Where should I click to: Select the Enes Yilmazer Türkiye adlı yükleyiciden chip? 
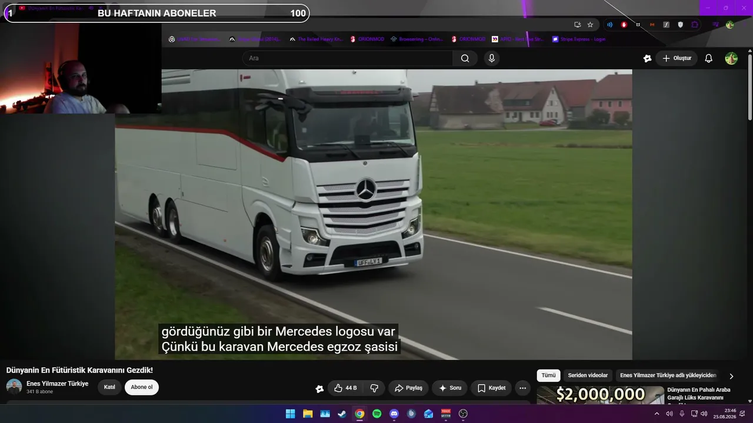(668, 375)
